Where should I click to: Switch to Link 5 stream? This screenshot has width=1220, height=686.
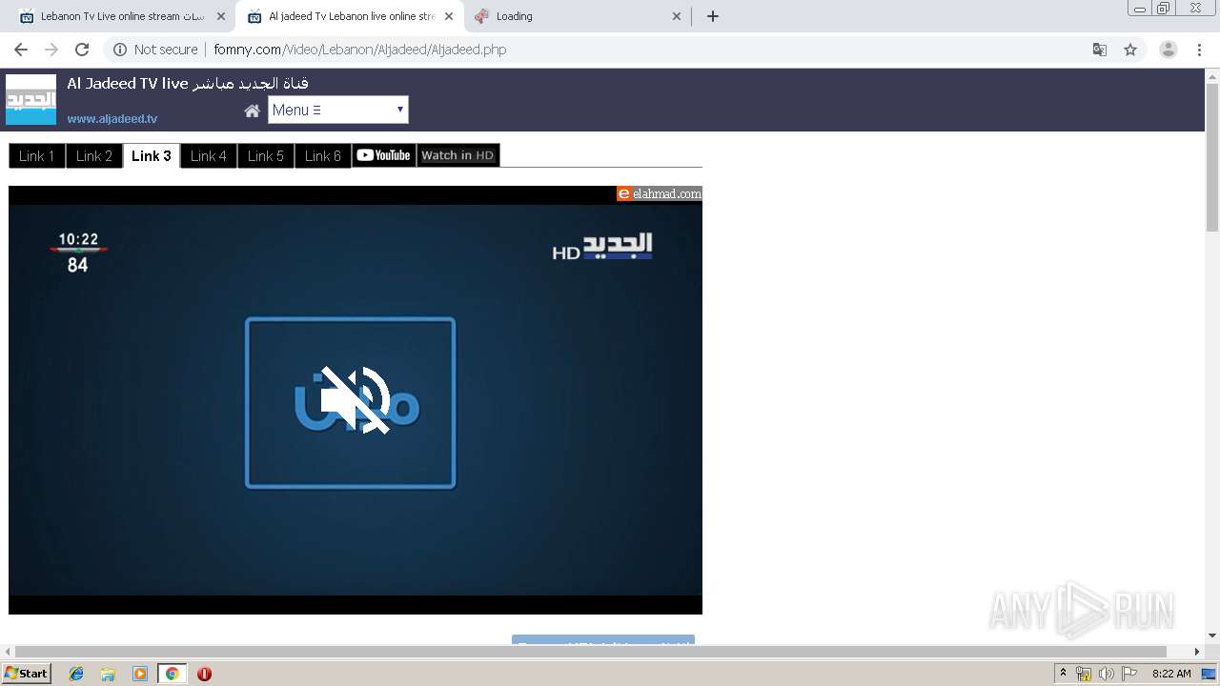266,155
